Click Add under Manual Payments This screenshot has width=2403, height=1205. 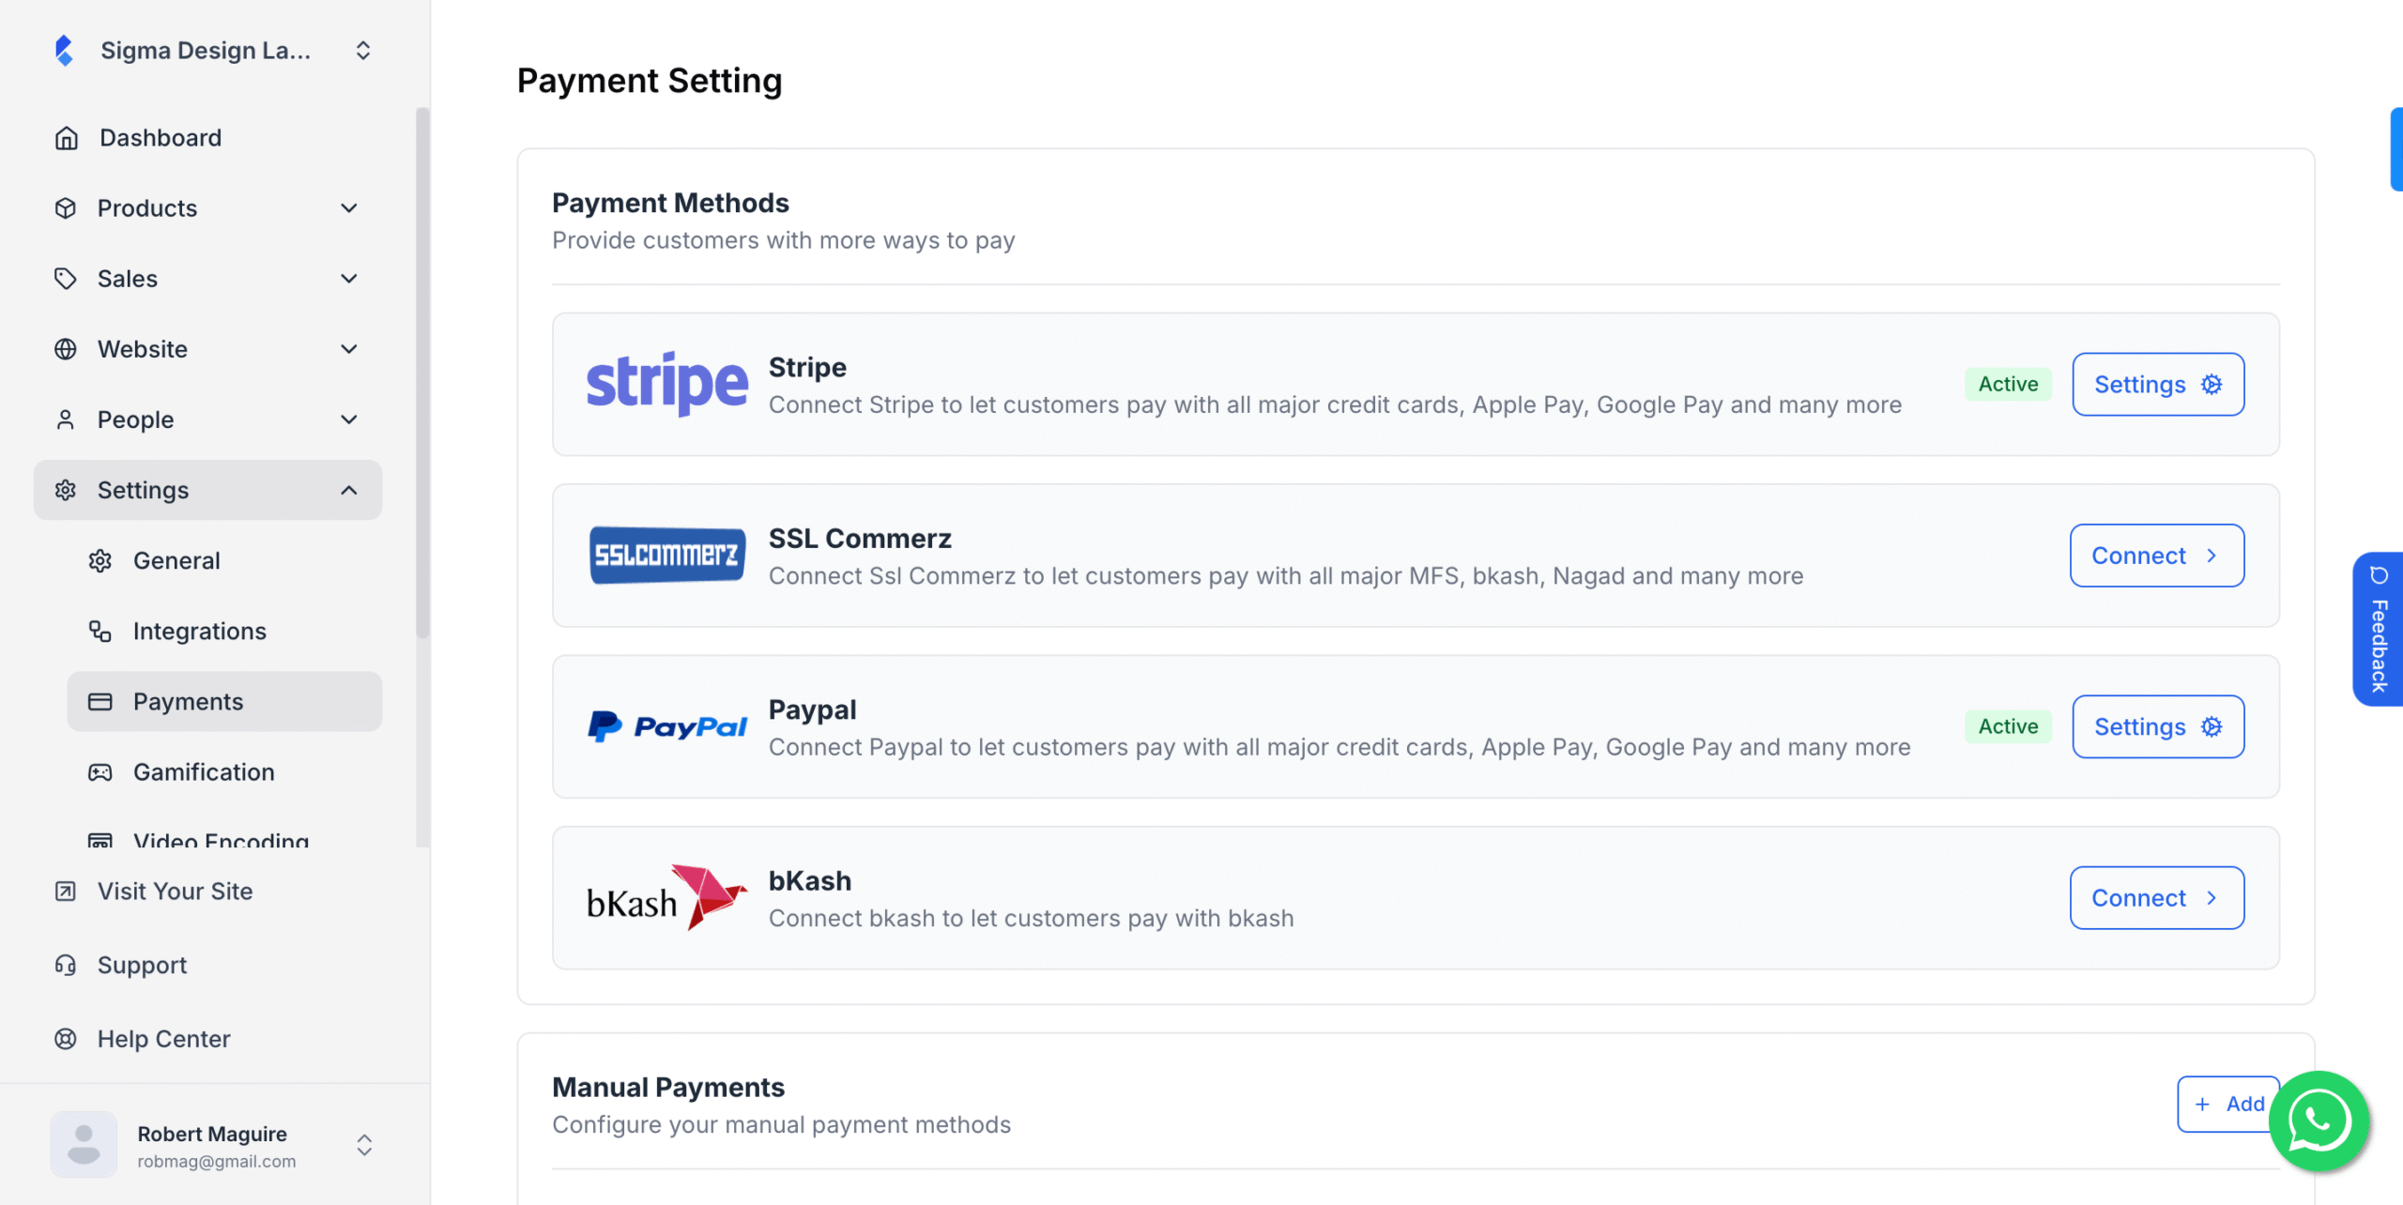(2228, 1104)
